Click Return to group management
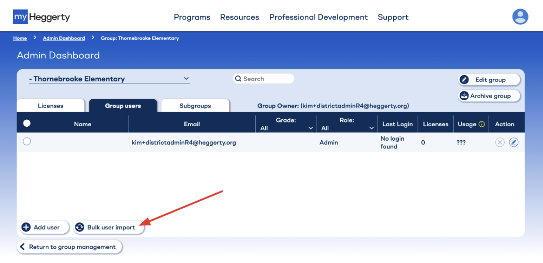Image resolution: width=543 pixels, height=263 pixels. click(70, 247)
